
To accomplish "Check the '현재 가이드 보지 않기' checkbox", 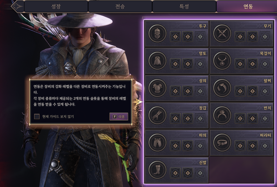I will (37, 116).
